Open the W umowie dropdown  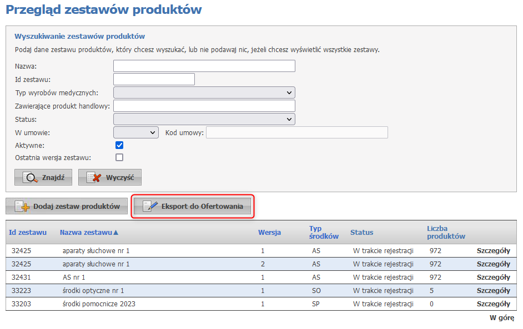point(136,132)
